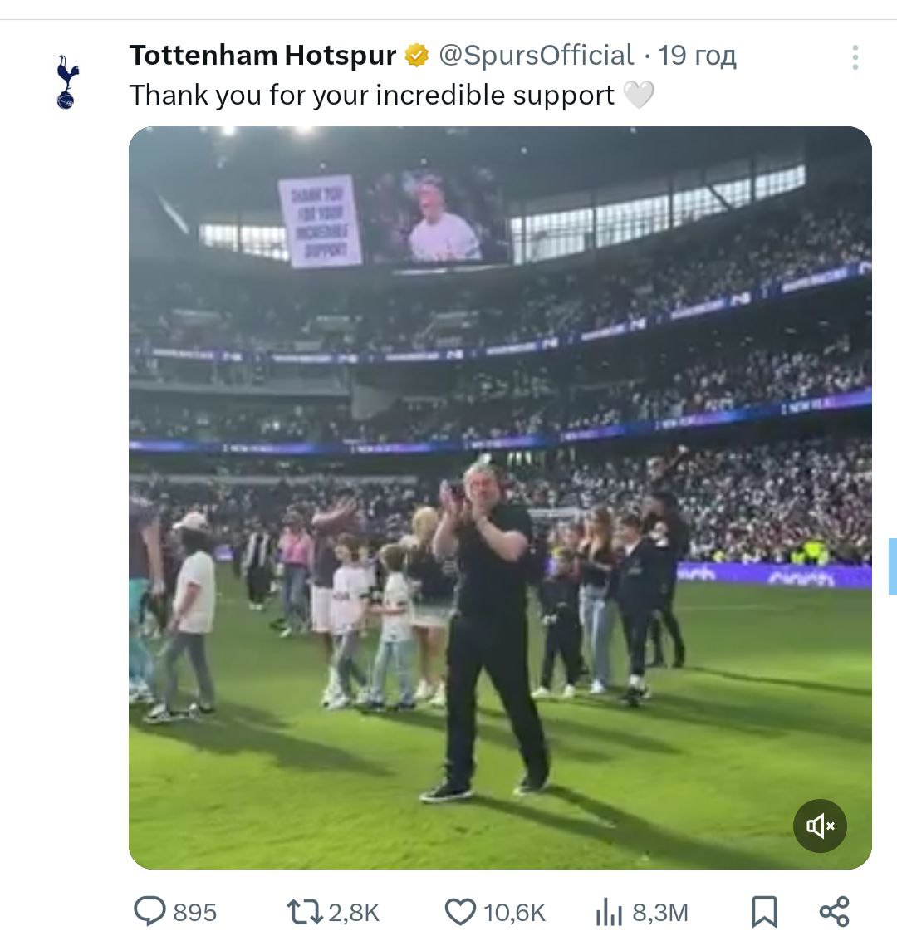
Task: Bookmark the tweet
Action: (x=764, y=912)
